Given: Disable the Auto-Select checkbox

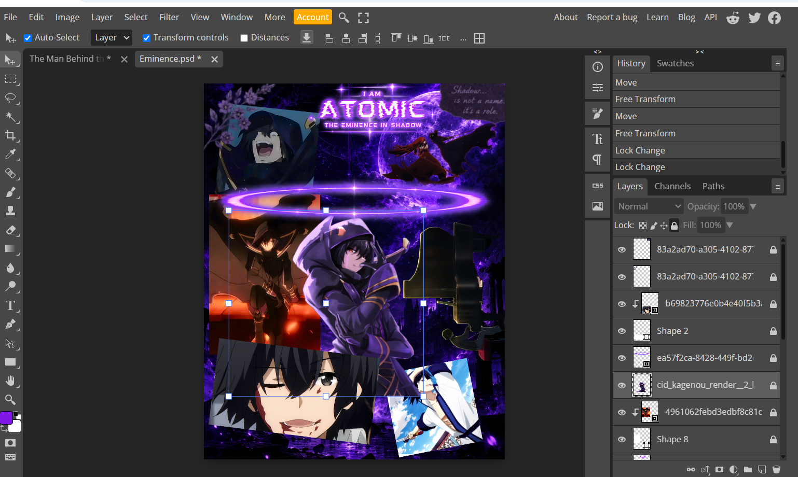Looking at the screenshot, I should pyautogui.click(x=28, y=38).
